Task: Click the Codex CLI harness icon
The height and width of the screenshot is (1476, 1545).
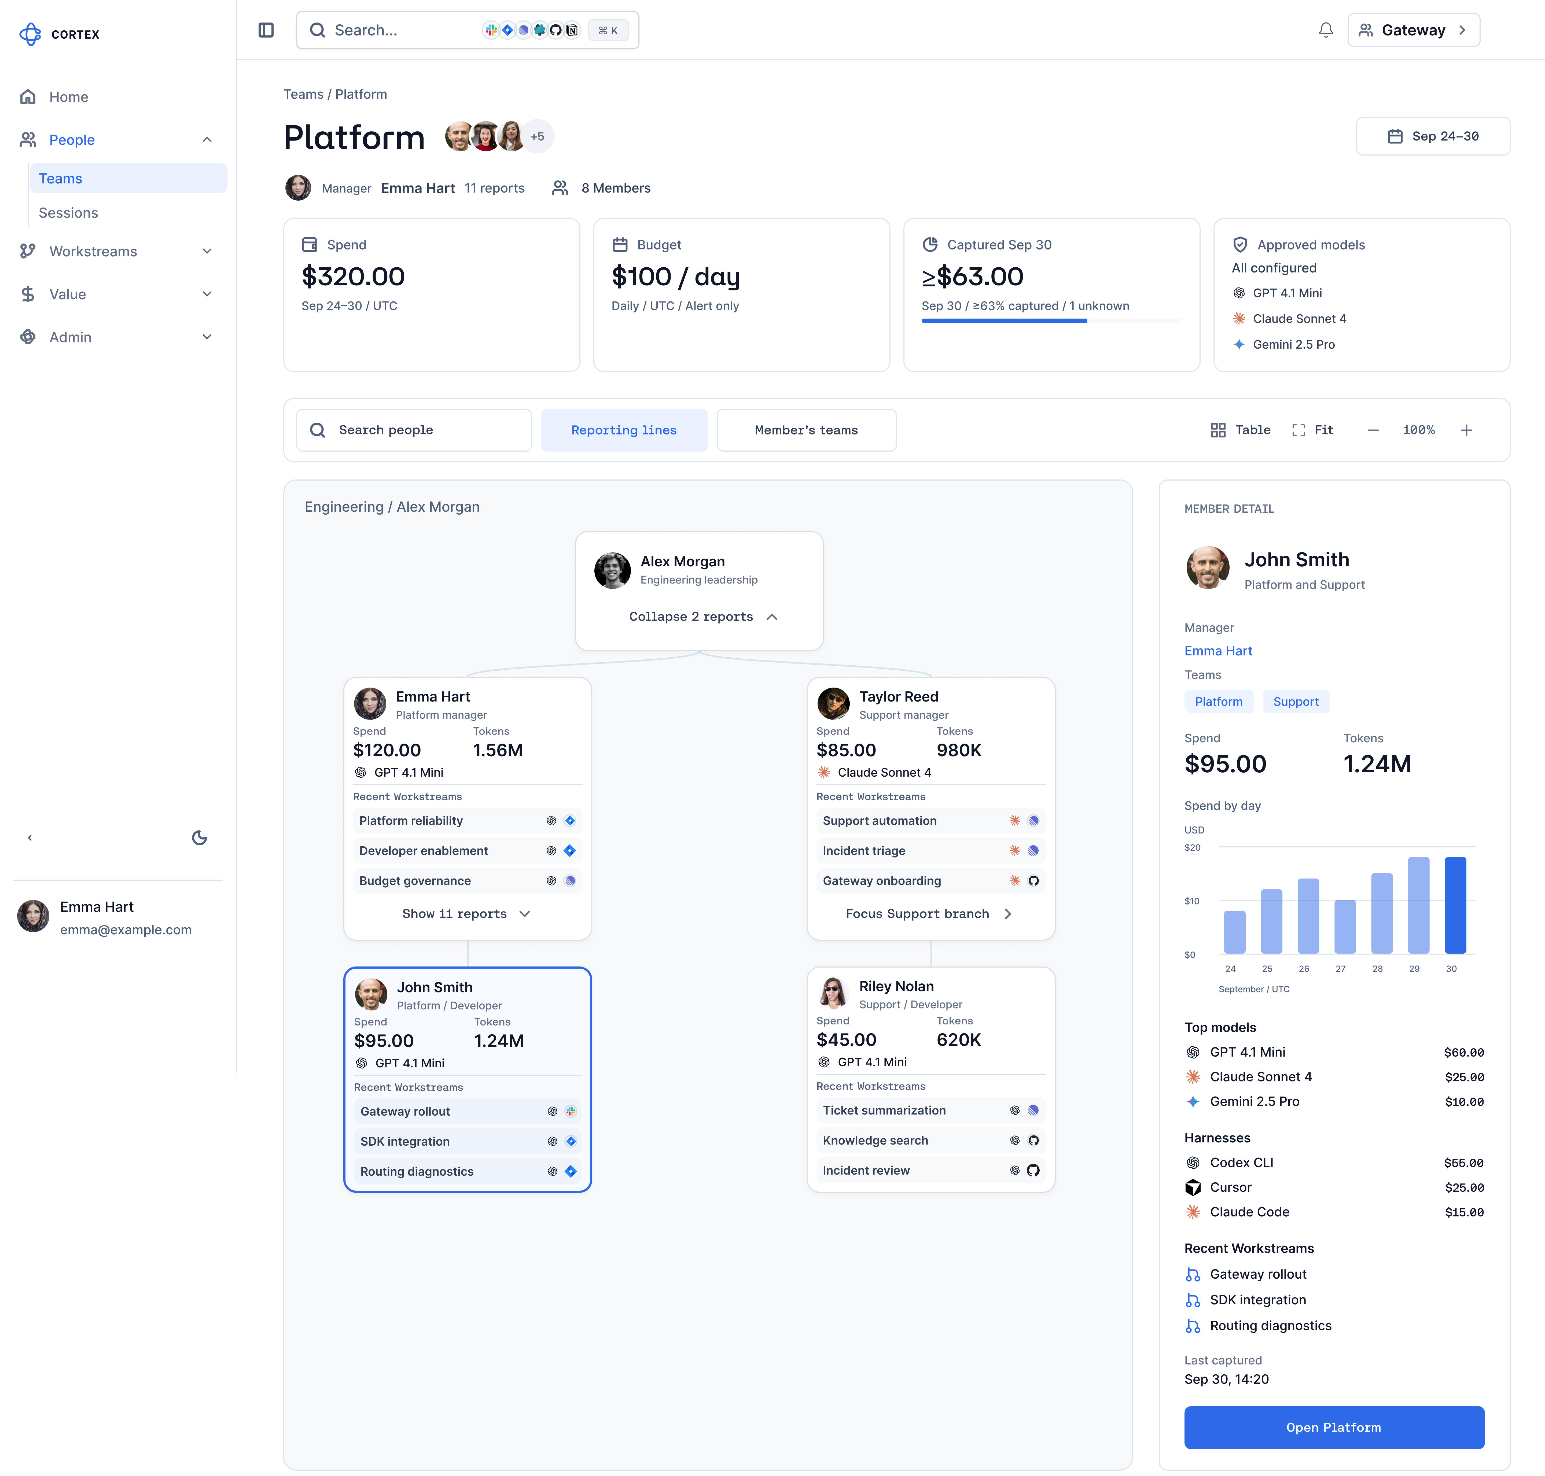Action: tap(1193, 1163)
